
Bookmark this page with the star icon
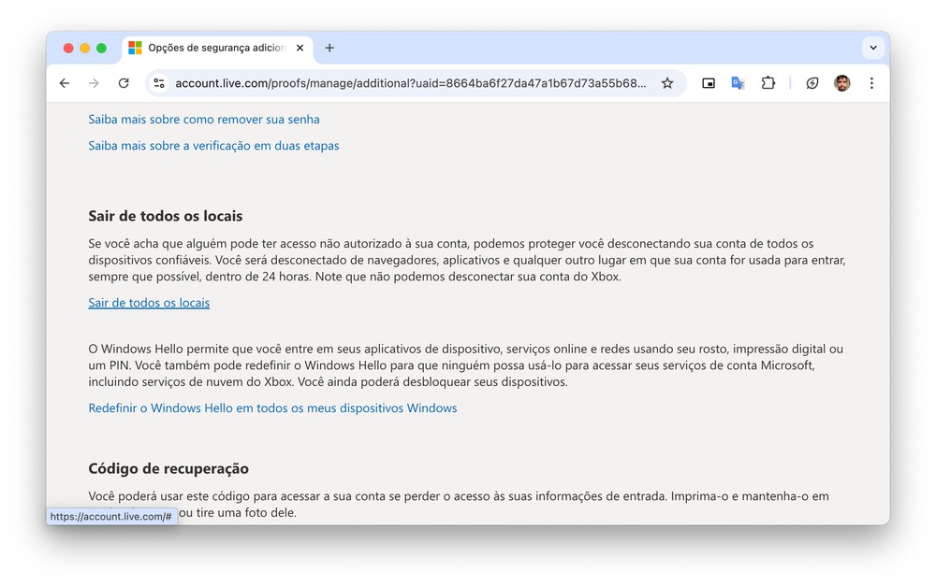click(667, 83)
